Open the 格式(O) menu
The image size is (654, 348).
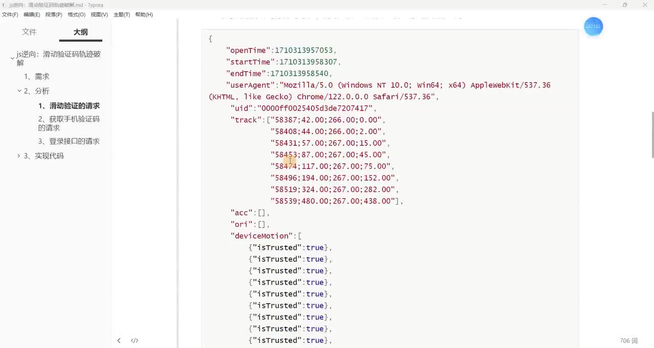tap(77, 15)
